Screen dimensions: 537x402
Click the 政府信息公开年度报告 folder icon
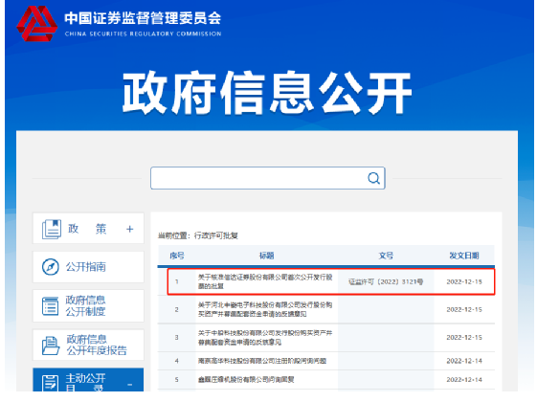coord(51,346)
